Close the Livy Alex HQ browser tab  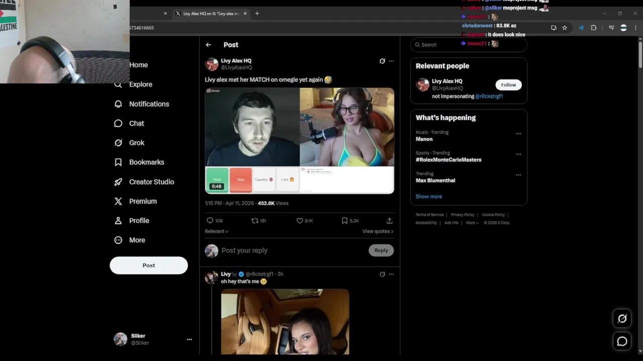point(245,14)
